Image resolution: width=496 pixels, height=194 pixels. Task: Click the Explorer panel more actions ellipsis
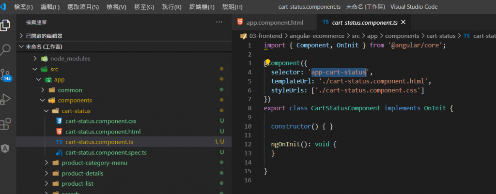click(219, 22)
